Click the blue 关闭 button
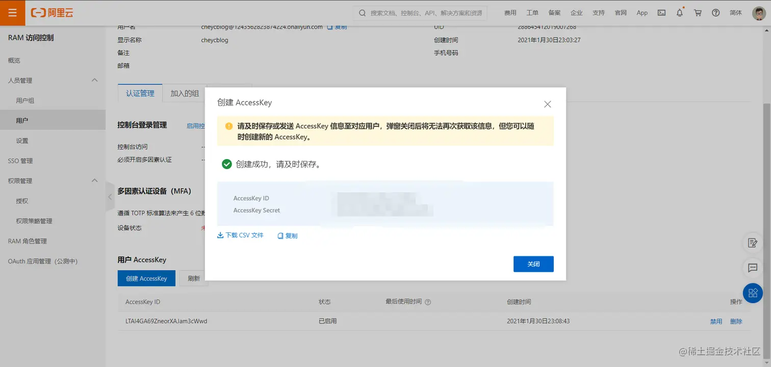 click(x=533, y=264)
